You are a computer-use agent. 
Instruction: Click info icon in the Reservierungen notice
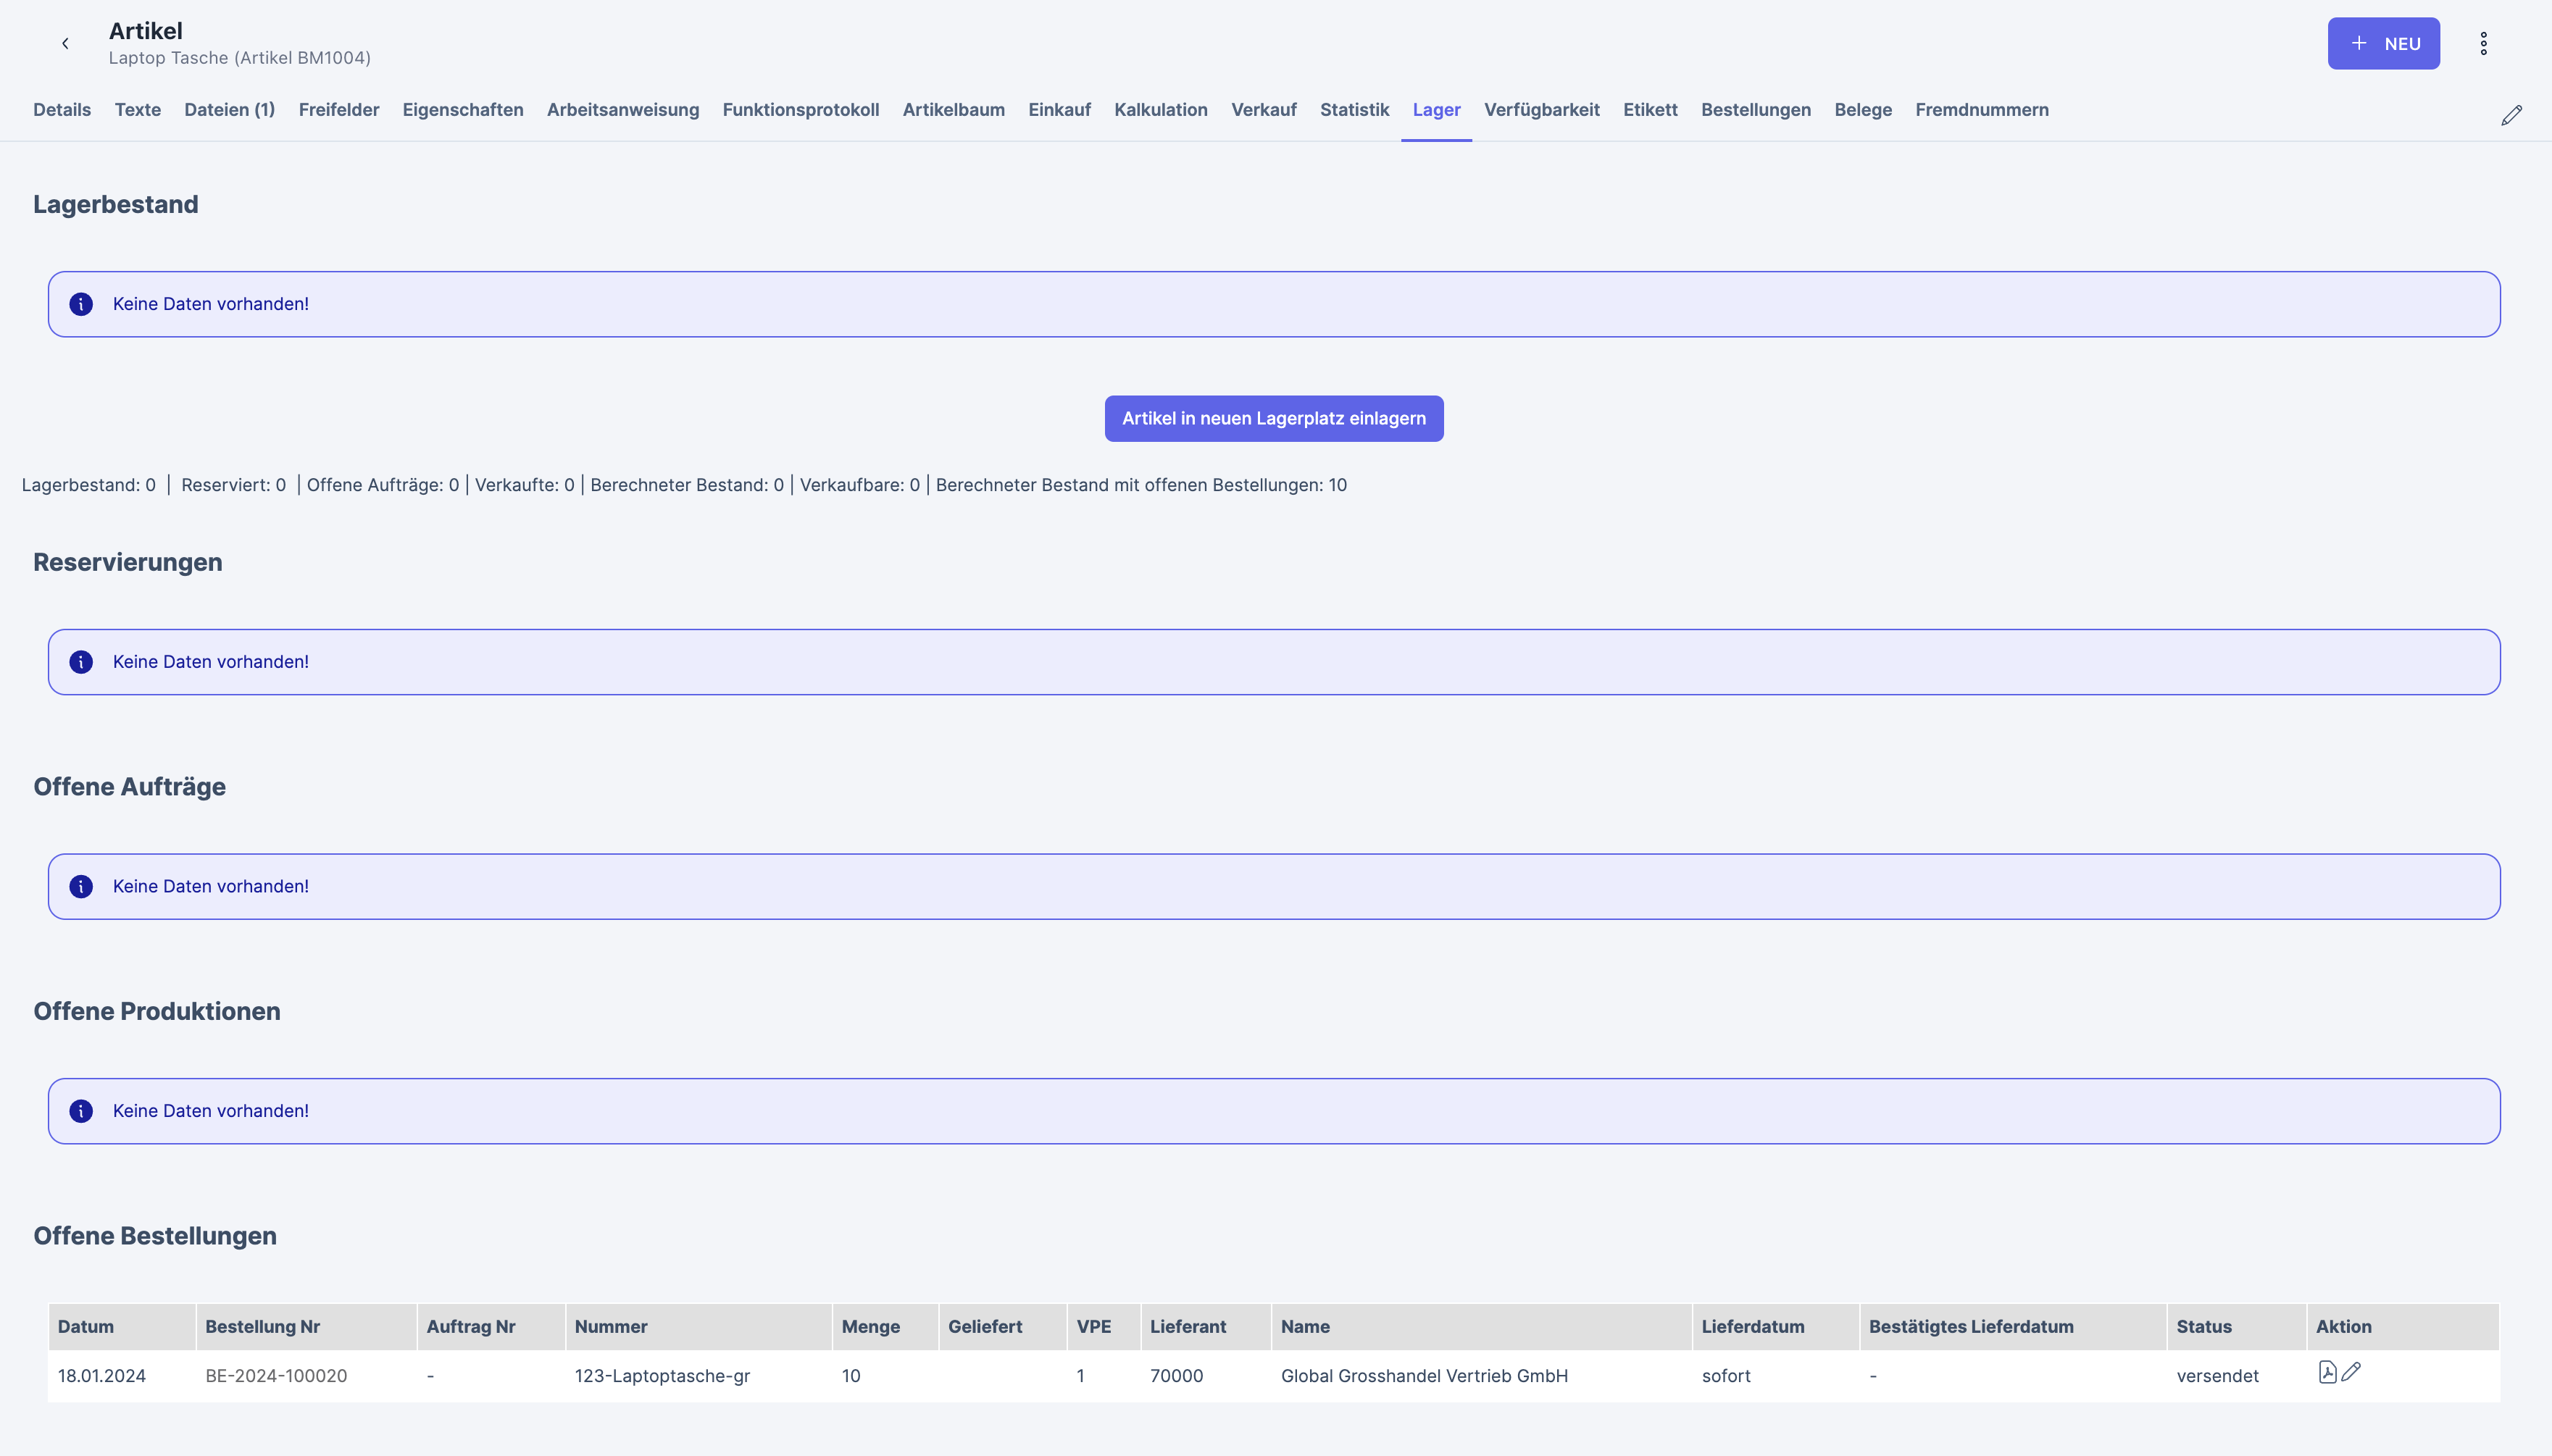click(x=81, y=662)
